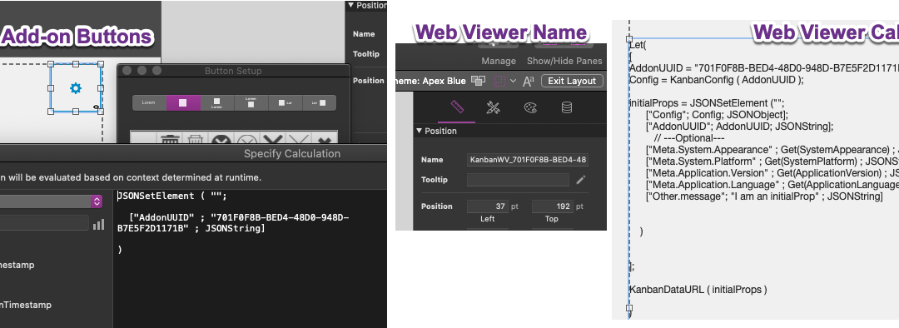Click the Aa text formatting icon
The width and height of the screenshot is (899, 328).
529,81
